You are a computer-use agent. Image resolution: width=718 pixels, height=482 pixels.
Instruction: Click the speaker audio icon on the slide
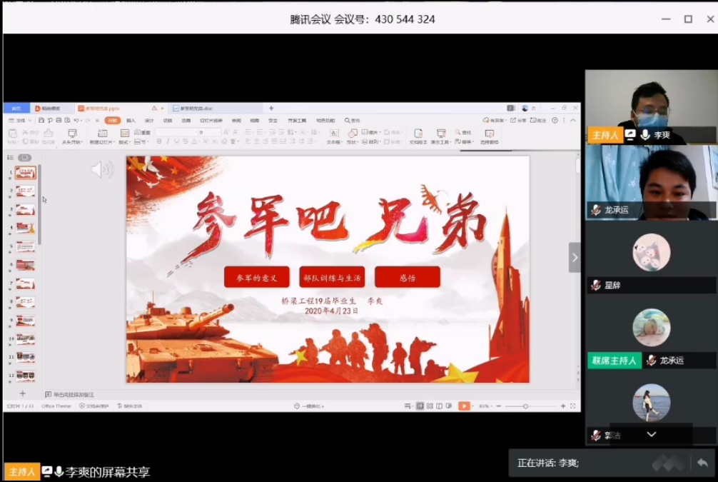coord(102,169)
